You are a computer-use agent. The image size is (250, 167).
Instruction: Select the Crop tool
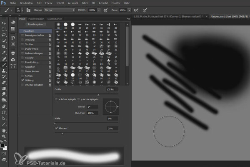point(3,46)
